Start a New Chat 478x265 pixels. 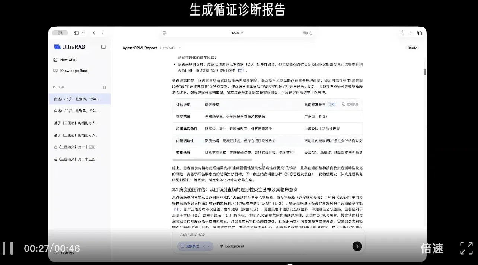click(x=65, y=60)
